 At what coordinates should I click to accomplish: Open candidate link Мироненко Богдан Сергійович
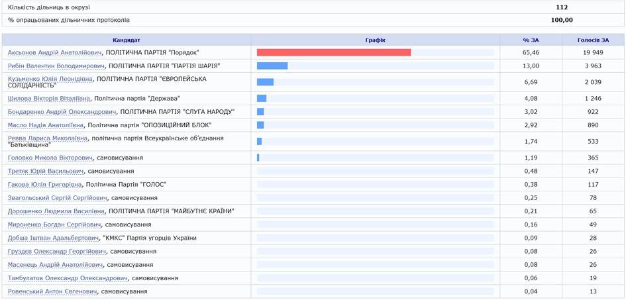pos(55,225)
